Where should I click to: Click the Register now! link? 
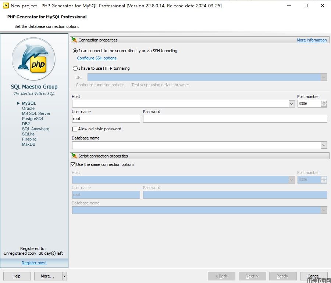34,263
